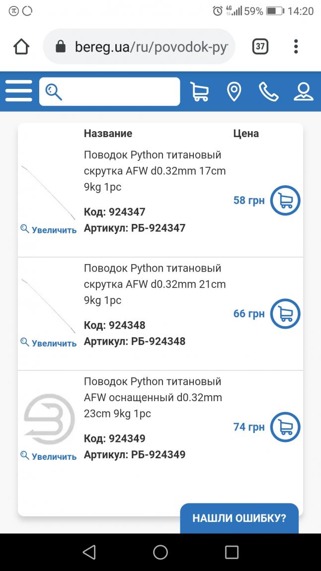This screenshot has width=321, height=571.
Task: Open the shopping cart in header
Action: click(199, 91)
